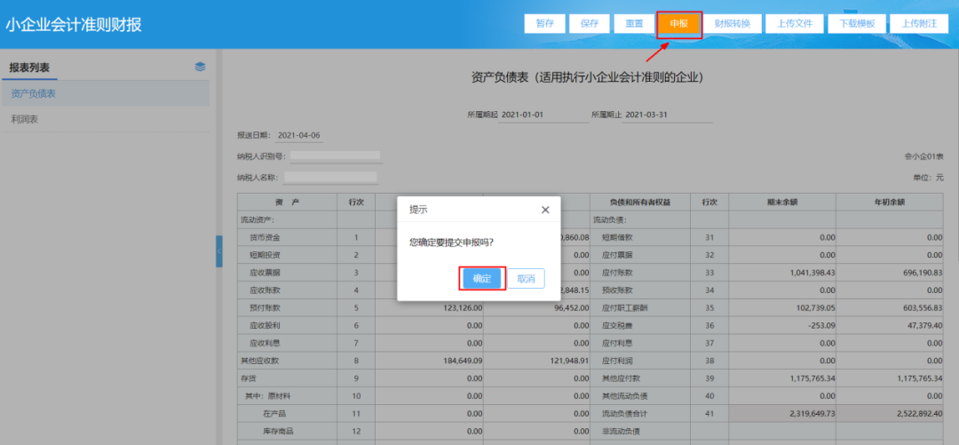The height and width of the screenshot is (445, 959).
Task: Click 其中：原材料 row label
Action: point(266,396)
